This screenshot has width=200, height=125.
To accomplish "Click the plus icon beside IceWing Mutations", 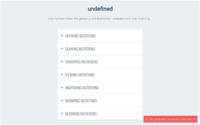I will pyautogui.click(x=62, y=75).
